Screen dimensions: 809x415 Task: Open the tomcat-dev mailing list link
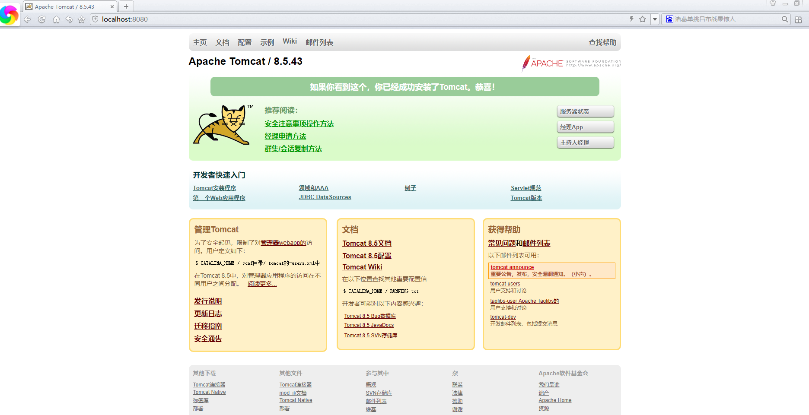coord(503,317)
